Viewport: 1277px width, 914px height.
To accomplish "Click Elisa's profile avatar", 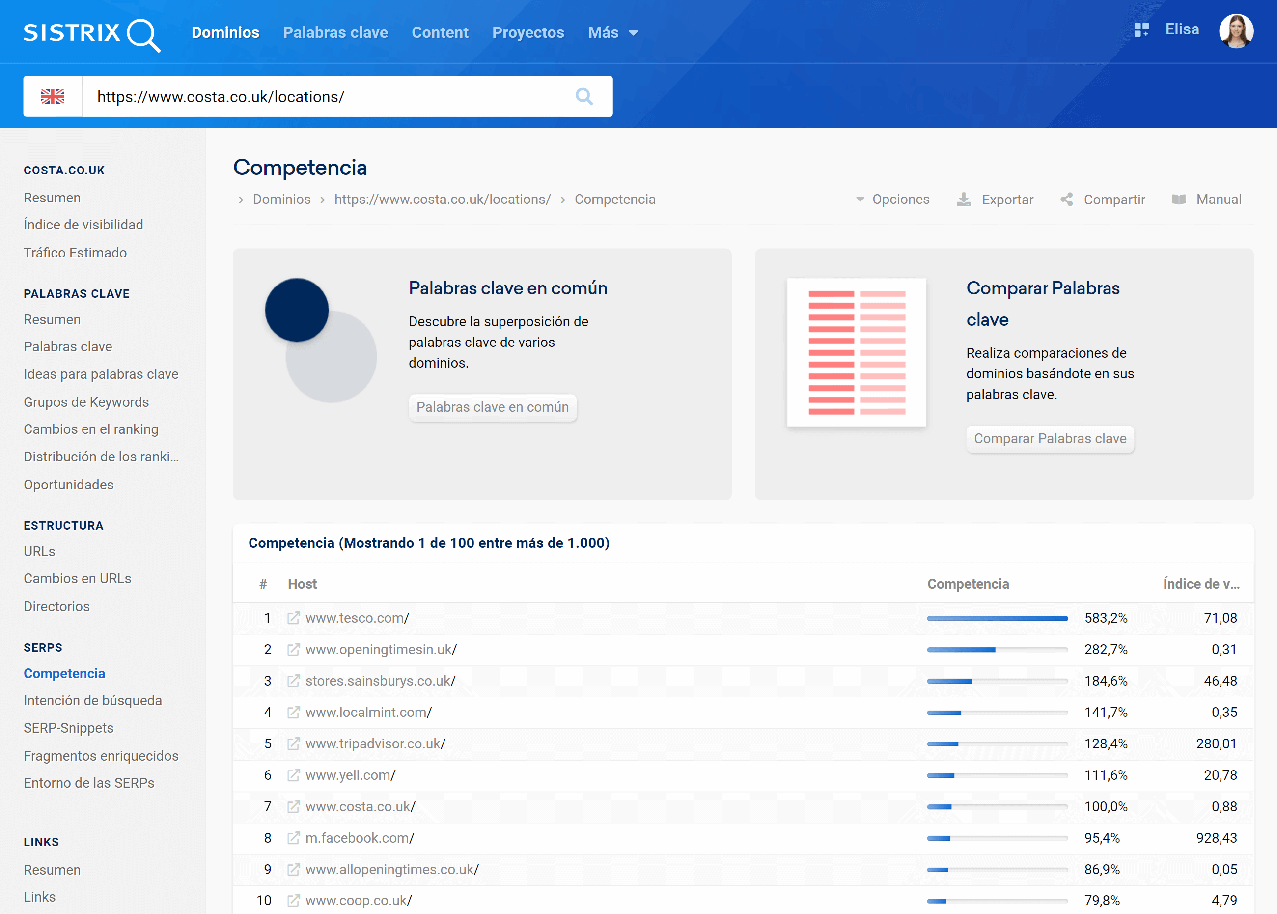I will [x=1236, y=31].
